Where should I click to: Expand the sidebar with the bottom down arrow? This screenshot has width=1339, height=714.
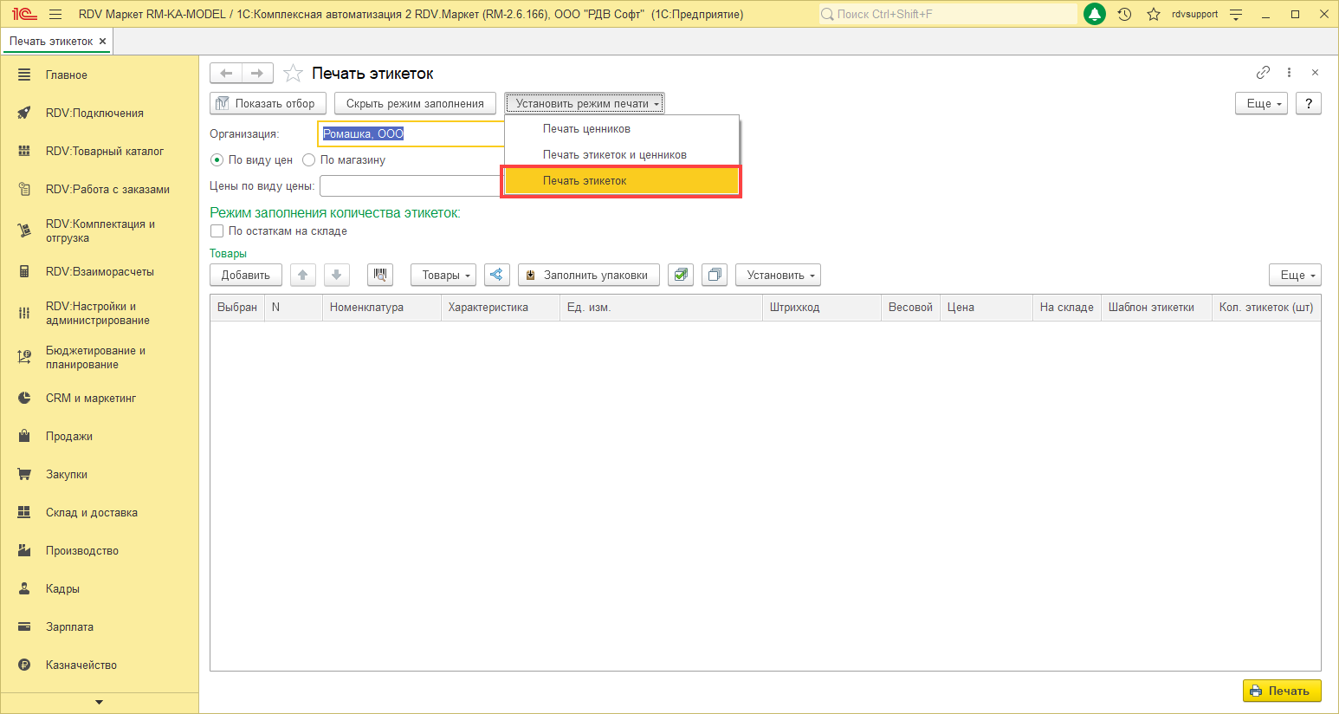coord(99,703)
